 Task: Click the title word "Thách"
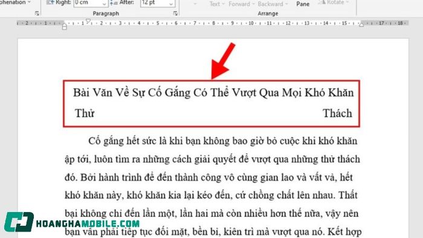(x=337, y=113)
